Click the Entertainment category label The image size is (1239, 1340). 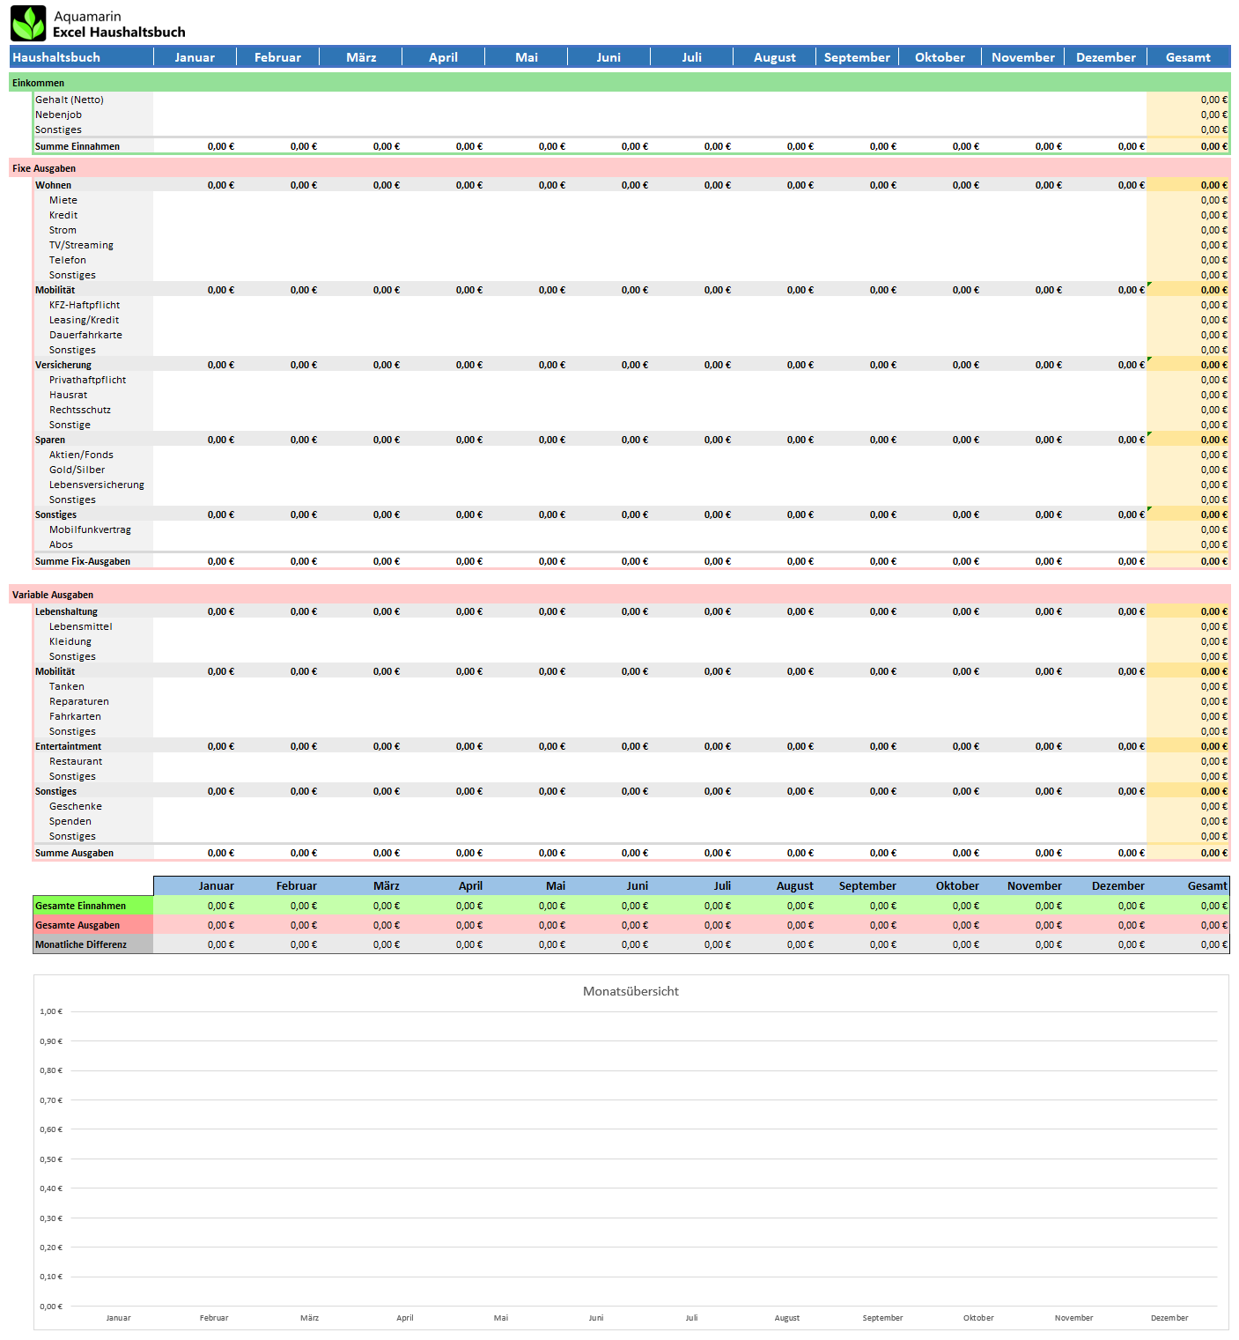[x=69, y=746]
